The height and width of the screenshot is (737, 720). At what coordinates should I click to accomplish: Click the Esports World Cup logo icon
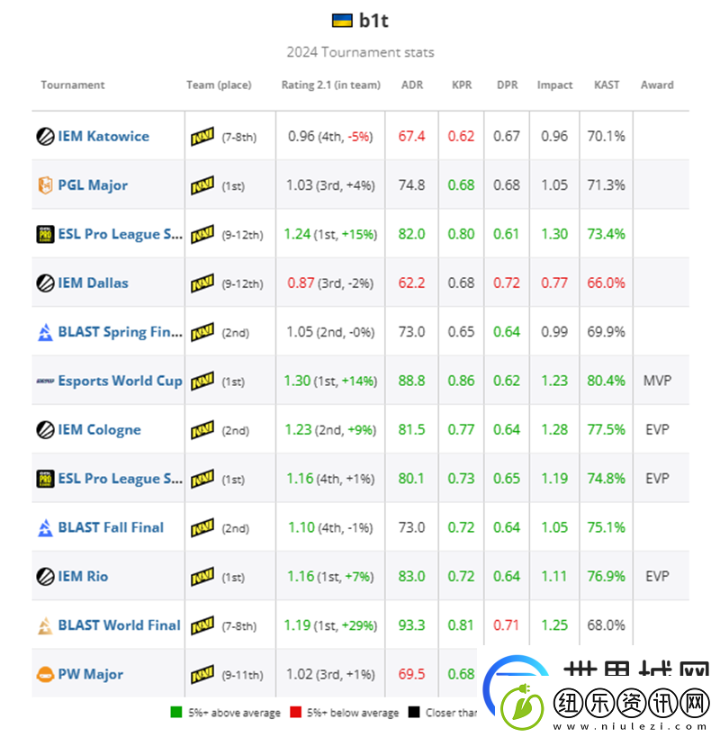pyautogui.click(x=45, y=382)
